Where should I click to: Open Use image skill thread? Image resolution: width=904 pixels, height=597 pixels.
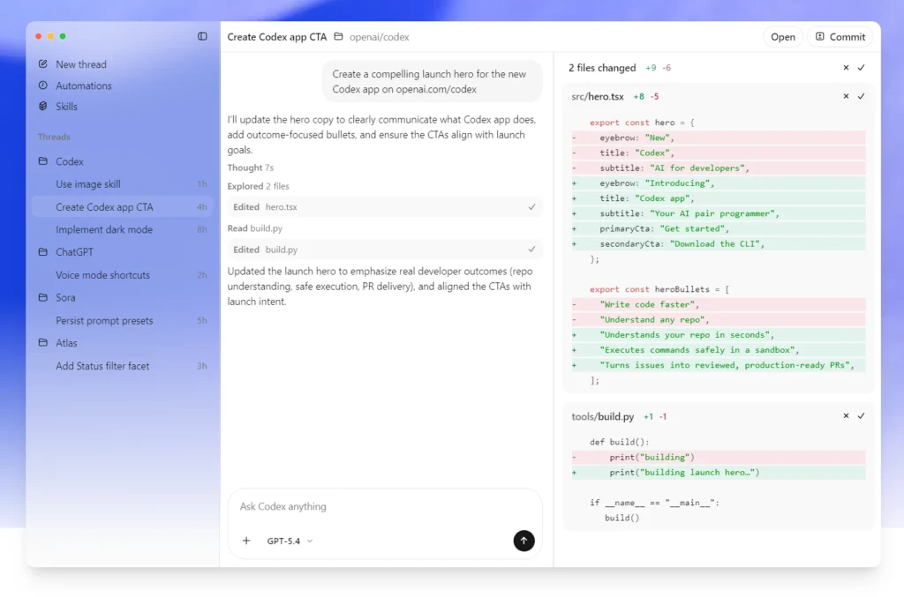pos(122,184)
